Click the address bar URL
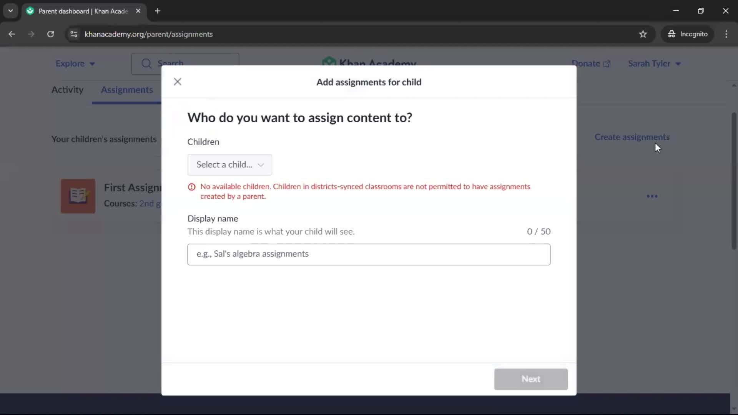 coord(148,34)
